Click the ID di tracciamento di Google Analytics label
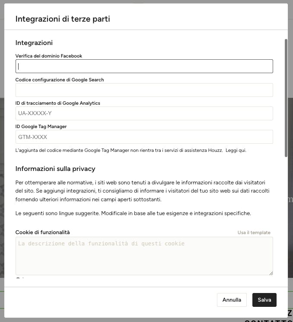 (58, 103)
